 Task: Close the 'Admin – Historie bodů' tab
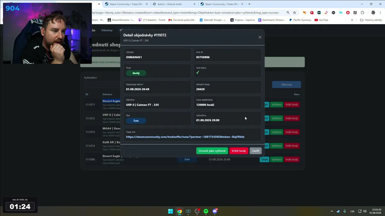[x=194, y=4]
